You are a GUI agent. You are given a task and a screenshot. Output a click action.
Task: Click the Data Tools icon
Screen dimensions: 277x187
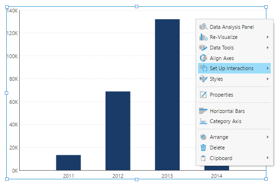click(203, 48)
